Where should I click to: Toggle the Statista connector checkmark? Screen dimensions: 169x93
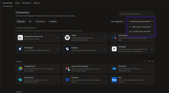104,49
